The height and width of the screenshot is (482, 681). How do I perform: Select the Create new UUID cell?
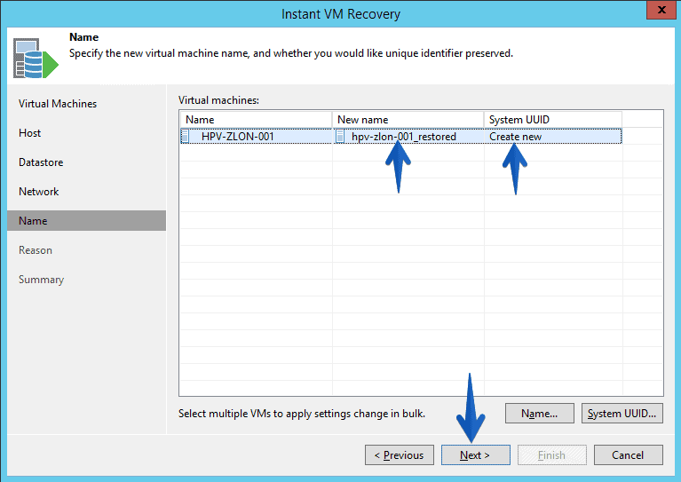pyautogui.click(x=553, y=137)
